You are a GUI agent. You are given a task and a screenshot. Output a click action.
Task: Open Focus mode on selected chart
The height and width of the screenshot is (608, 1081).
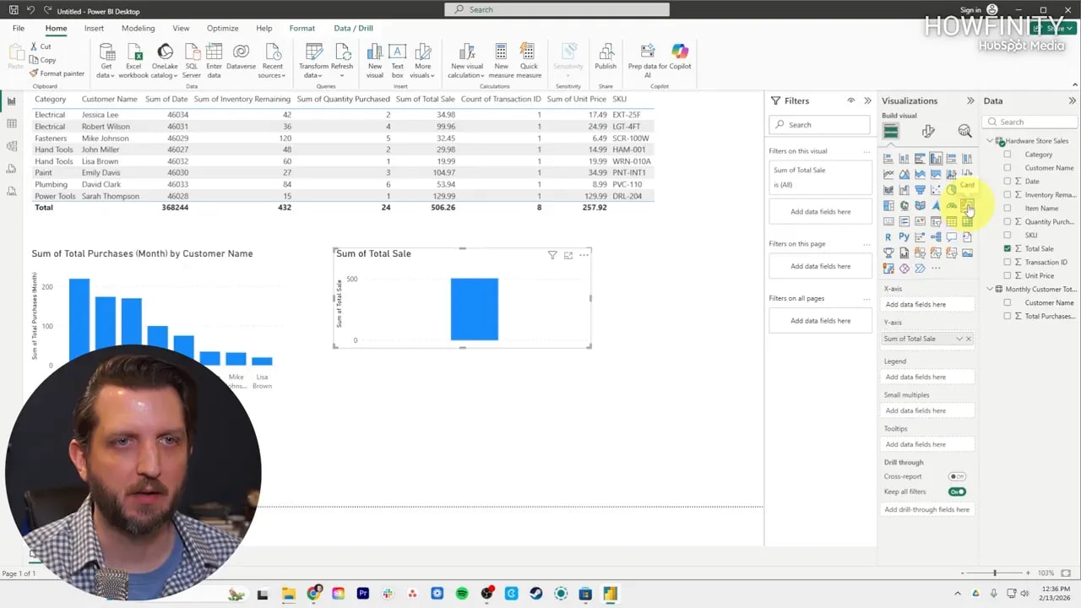(x=568, y=255)
